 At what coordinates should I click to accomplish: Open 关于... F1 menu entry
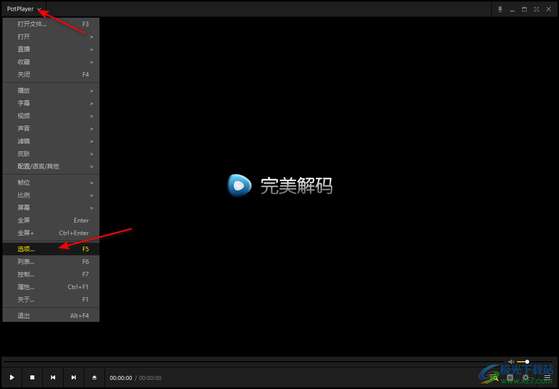coord(51,300)
